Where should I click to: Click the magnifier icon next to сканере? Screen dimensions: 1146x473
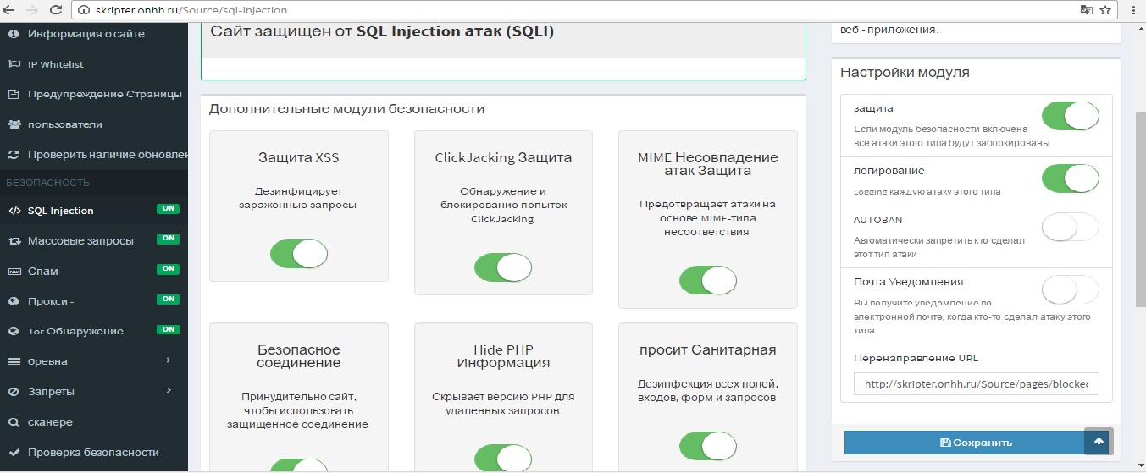(14, 422)
